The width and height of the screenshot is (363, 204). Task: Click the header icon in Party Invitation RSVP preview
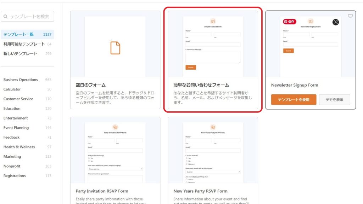(x=115, y=127)
